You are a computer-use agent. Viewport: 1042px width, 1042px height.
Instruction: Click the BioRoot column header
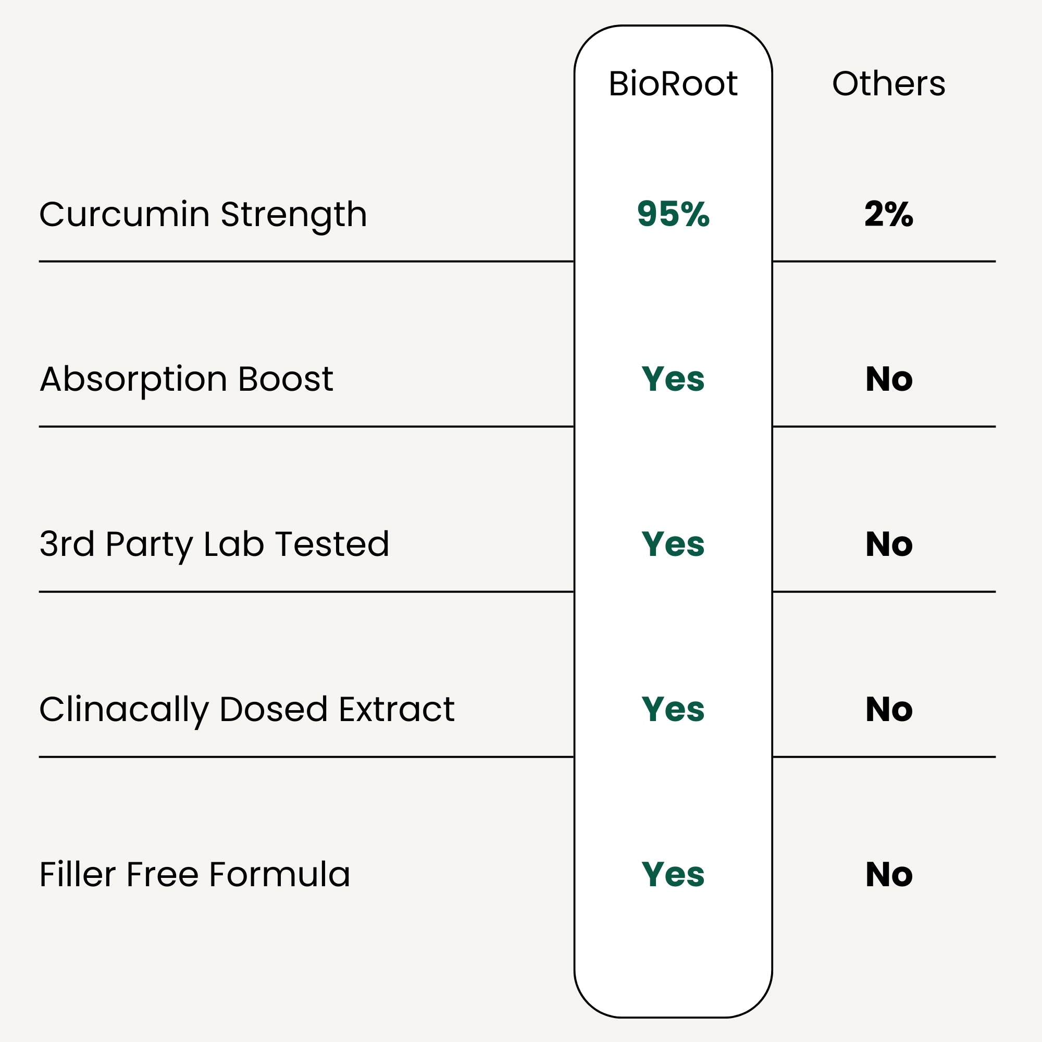pos(673,83)
